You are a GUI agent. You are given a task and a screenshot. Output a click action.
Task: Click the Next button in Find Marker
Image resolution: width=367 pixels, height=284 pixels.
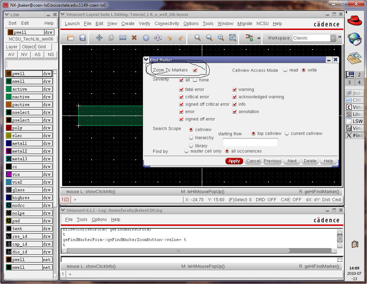[x=292, y=161]
